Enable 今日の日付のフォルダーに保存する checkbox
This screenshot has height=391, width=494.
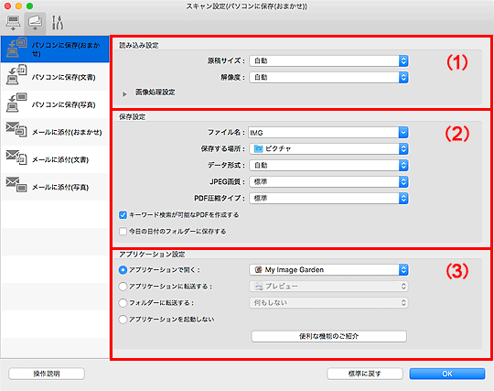point(123,232)
